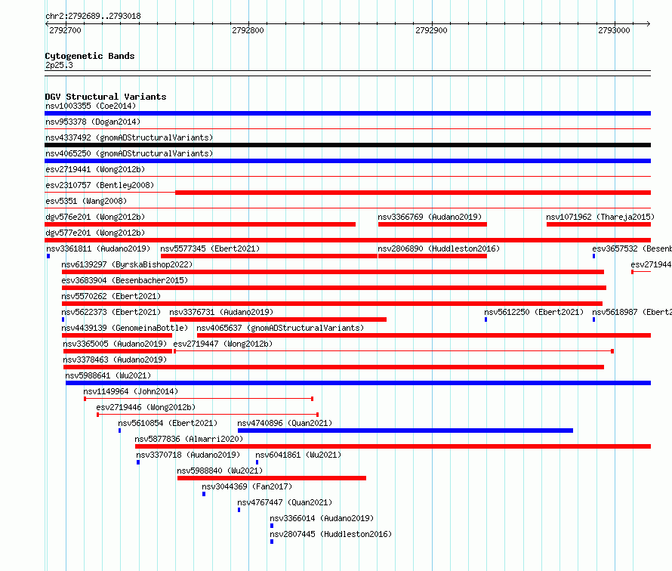This screenshot has width=672, height=571.
Task: Click the 2792800 ruler position
Action: 248,30
